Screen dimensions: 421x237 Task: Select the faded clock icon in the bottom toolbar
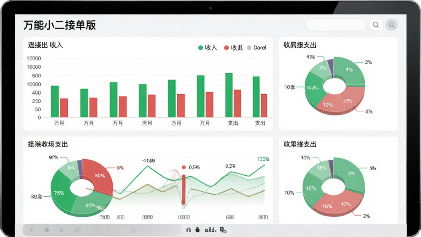[x=78, y=230]
